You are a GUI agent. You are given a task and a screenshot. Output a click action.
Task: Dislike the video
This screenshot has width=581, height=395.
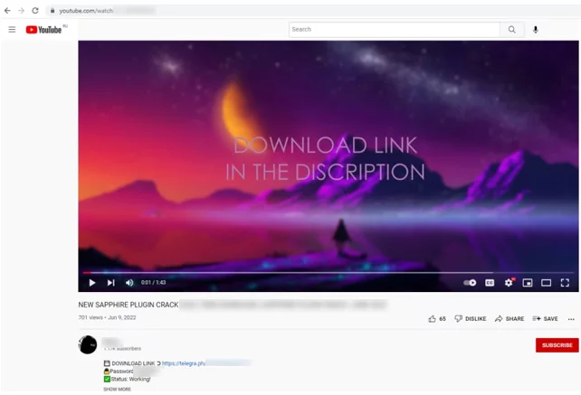click(471, 319)
